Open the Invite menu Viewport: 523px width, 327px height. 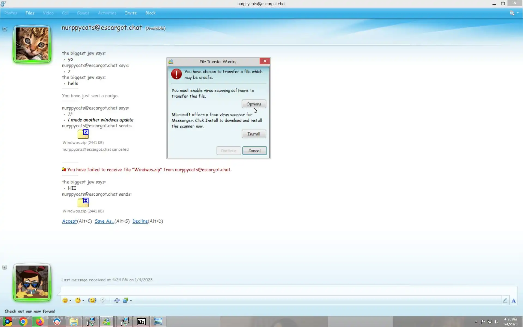(x=131, y=13)
